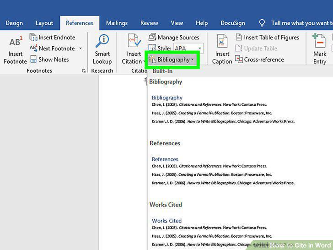Screen dimensions: 333x250
Task: Switch to the Layout tab
Action: coord(44,23)
